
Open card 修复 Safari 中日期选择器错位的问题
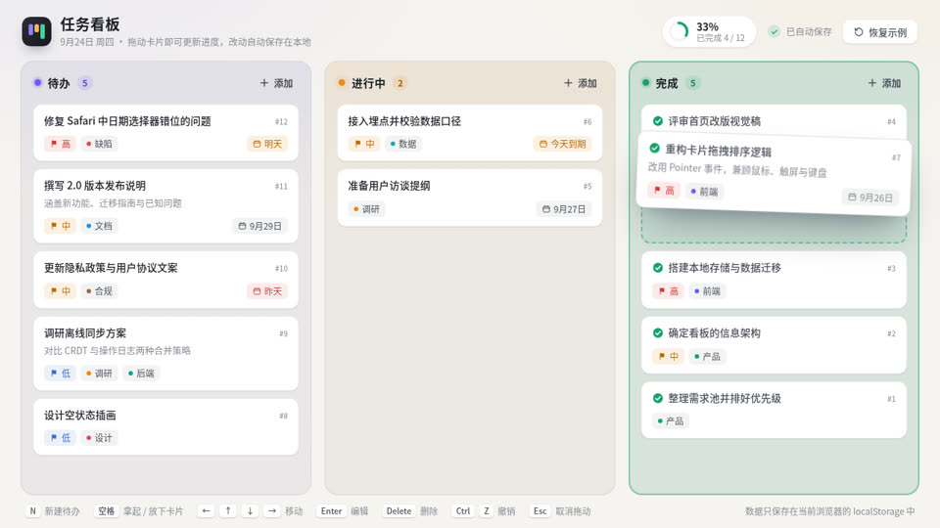166,133
